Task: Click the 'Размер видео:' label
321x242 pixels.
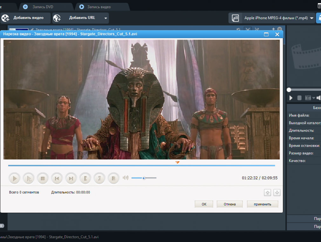Action: (x=301, y=153)
